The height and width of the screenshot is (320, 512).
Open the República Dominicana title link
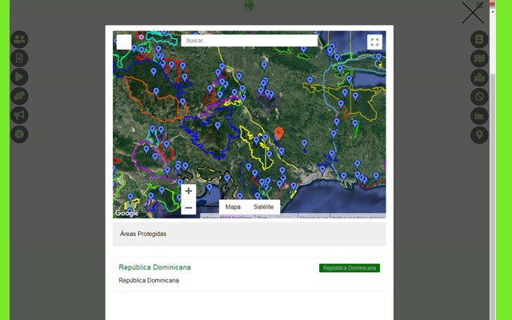(x=154, y=267)
